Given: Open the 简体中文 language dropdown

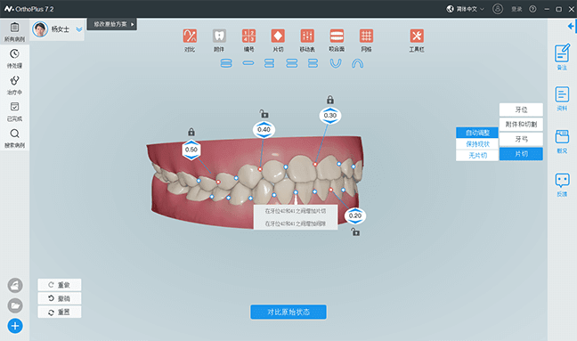Looking at the screenshot, I should pos(465,9).
